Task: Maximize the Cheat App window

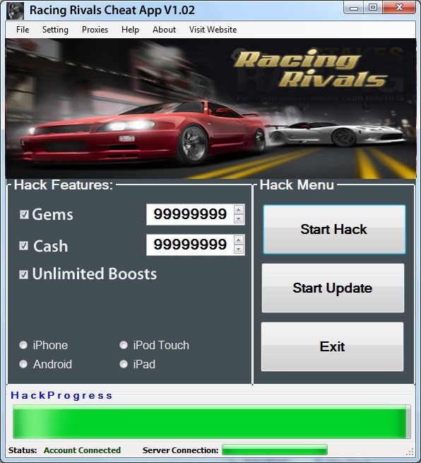Action: point(373,7)
